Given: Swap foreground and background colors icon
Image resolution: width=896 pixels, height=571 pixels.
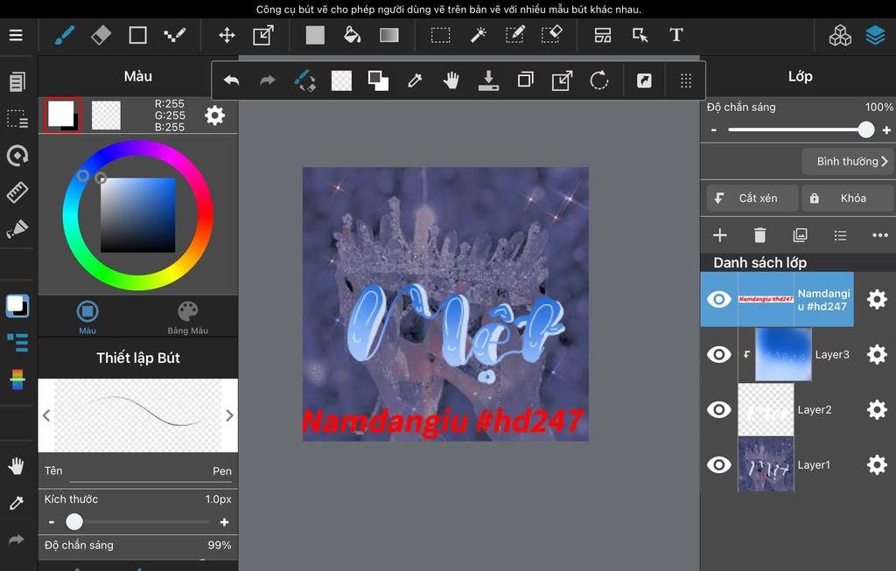Looking at the screenshot, I should (x=378, y=80).
